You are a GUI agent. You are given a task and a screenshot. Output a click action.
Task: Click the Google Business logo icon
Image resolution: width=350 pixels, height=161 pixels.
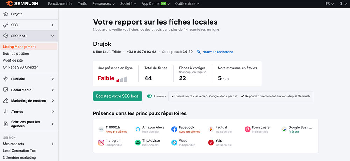click(x=284, y=129)
